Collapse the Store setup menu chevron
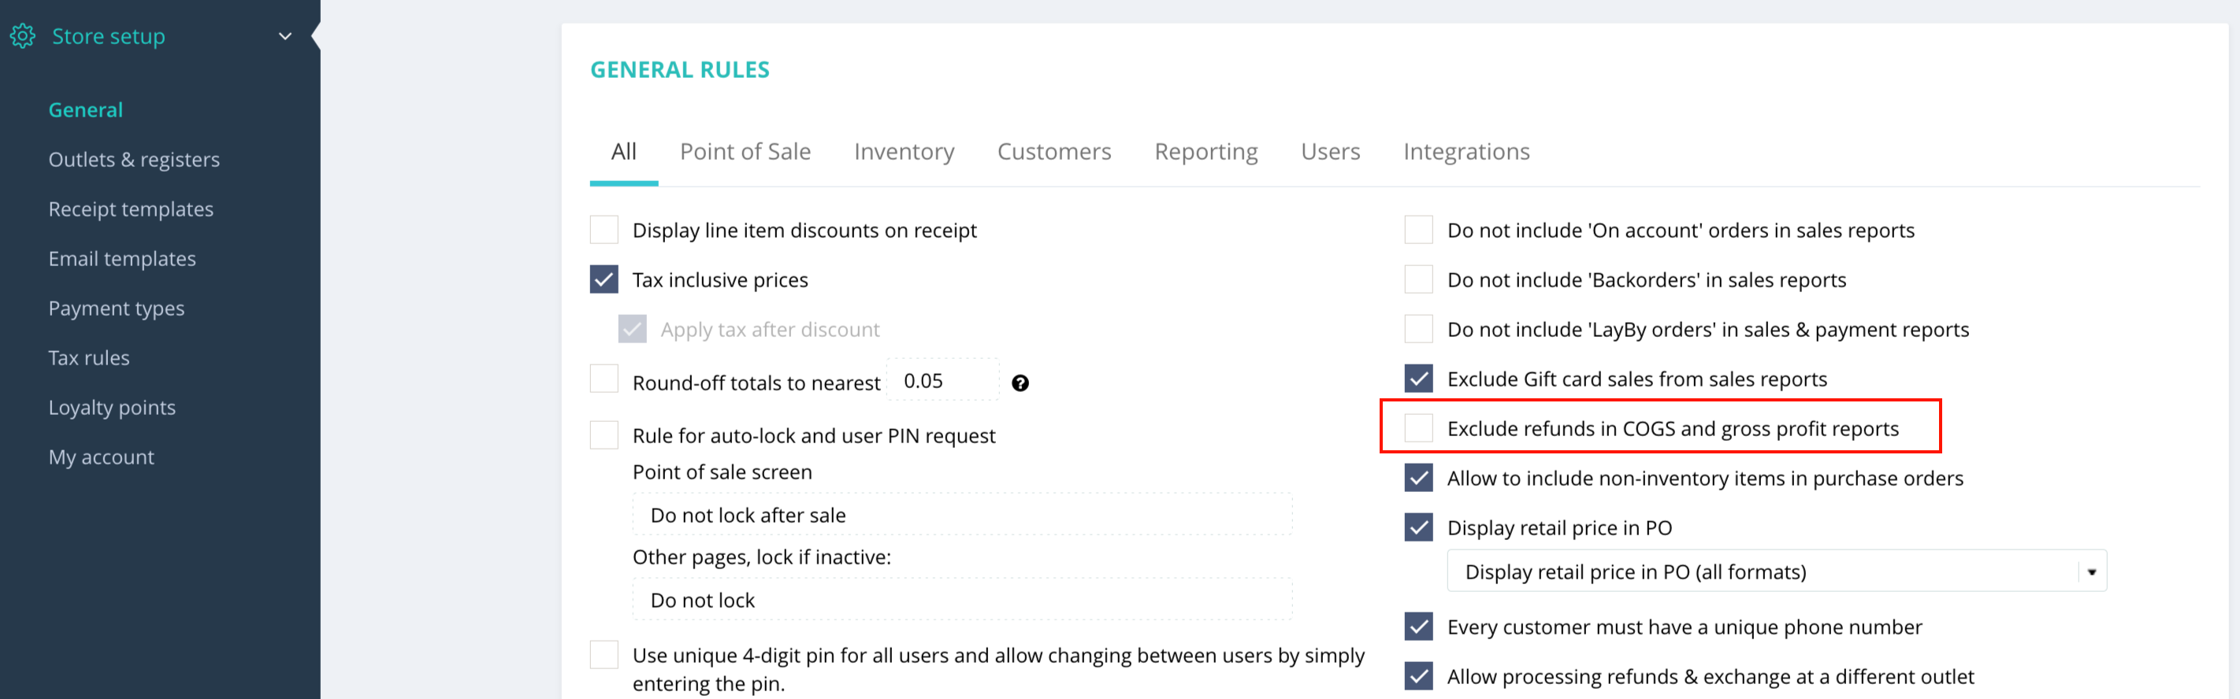Screen dimensions: 2240x699 point(284,36)
